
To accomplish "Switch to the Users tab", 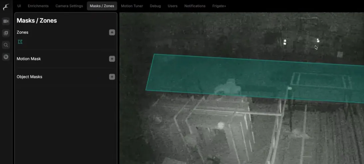I will point(172,6).
